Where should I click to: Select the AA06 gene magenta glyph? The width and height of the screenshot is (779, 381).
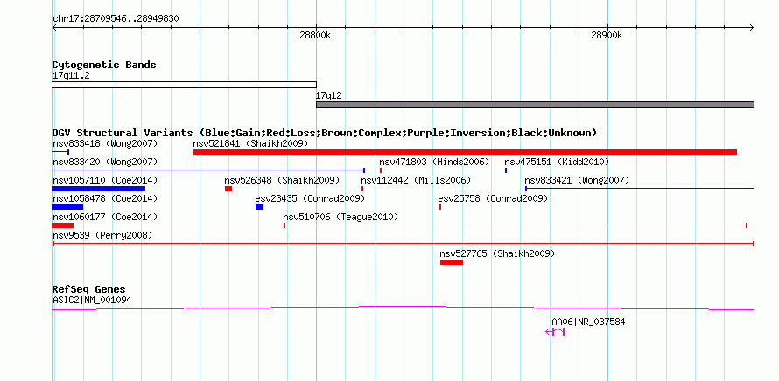(555, 332)
